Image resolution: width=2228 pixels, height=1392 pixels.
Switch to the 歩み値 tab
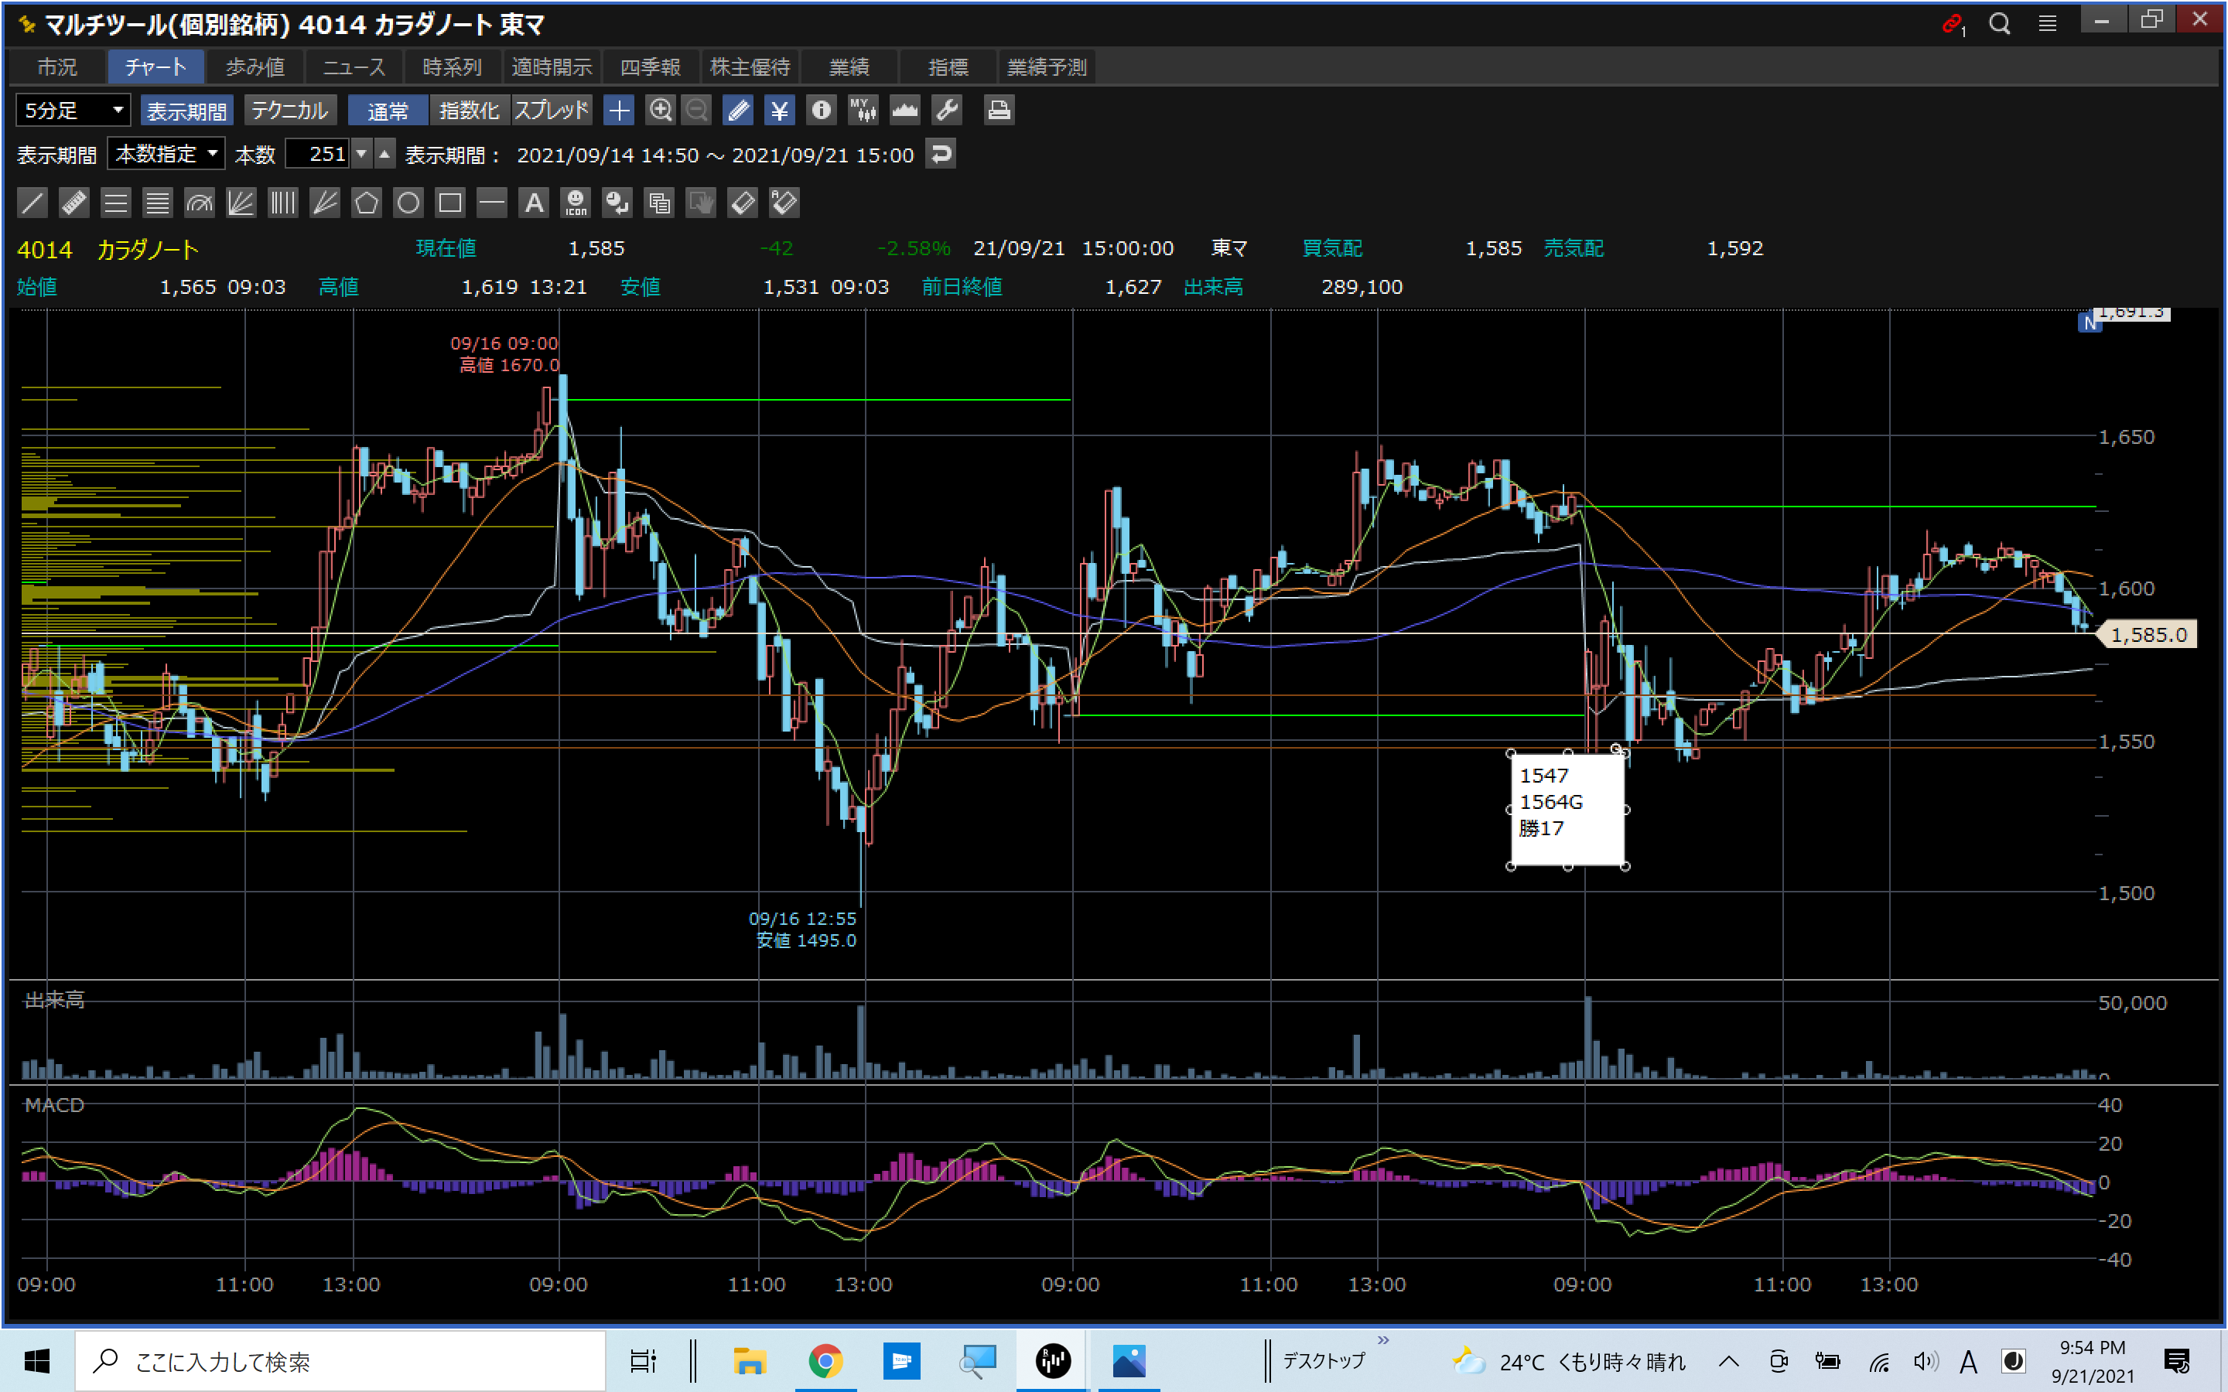pyautogui.click(x=255, y=67)
